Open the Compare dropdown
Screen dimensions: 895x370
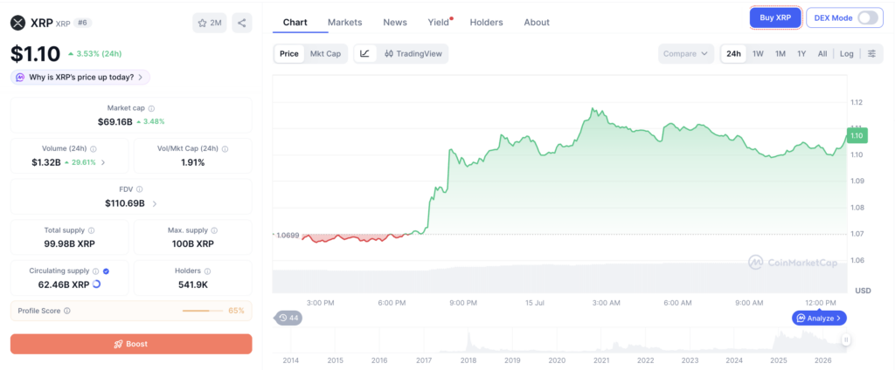click(x=685, y=53)
